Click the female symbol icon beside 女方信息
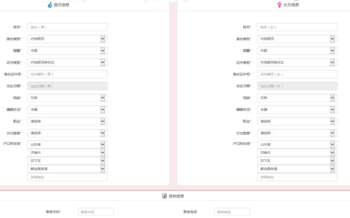The height and width of the screenshot is (218, 350). click(279, 5)
